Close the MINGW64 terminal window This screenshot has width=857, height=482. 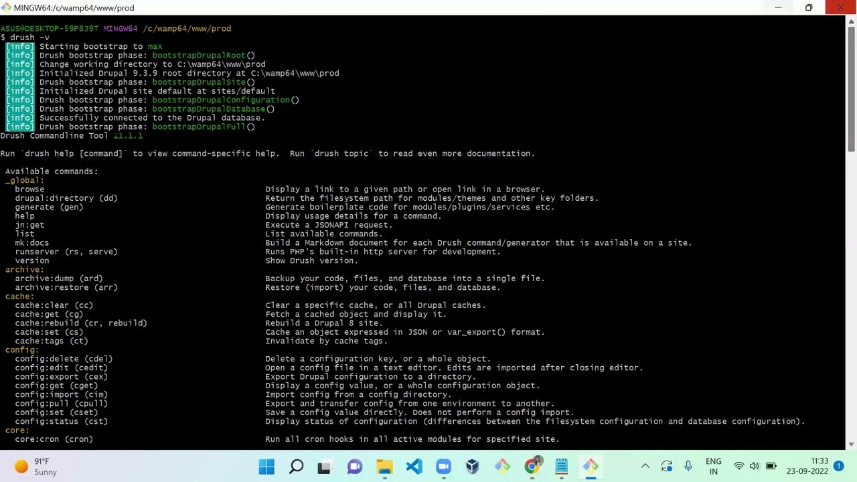[x=840, y=7]
